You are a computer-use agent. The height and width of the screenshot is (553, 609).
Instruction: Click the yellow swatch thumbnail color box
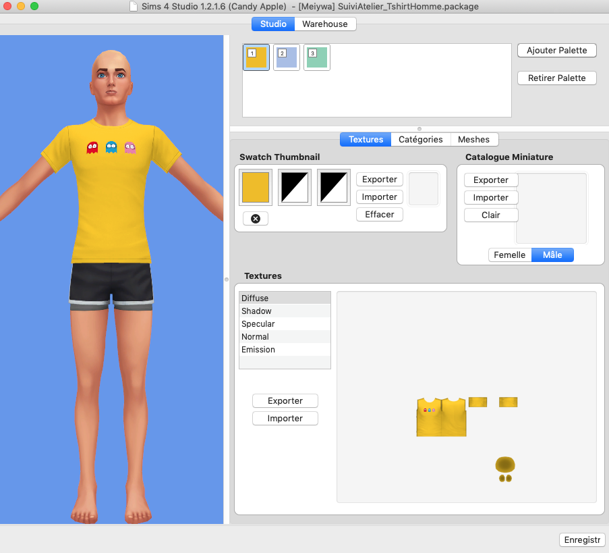(256, 187)
